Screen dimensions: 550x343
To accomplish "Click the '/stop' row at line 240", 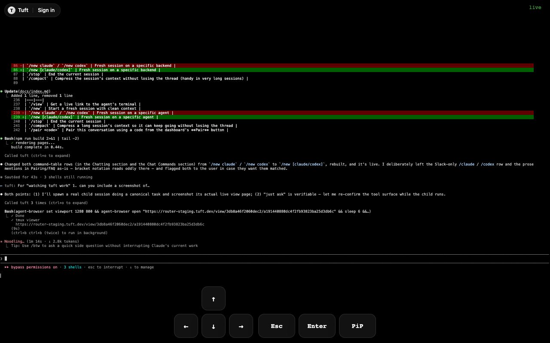I will pyautogui.click(x=59, y=121).
